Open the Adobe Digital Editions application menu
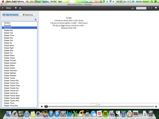Viewport: 159px width, 119px height. click(x=15, y=2)
